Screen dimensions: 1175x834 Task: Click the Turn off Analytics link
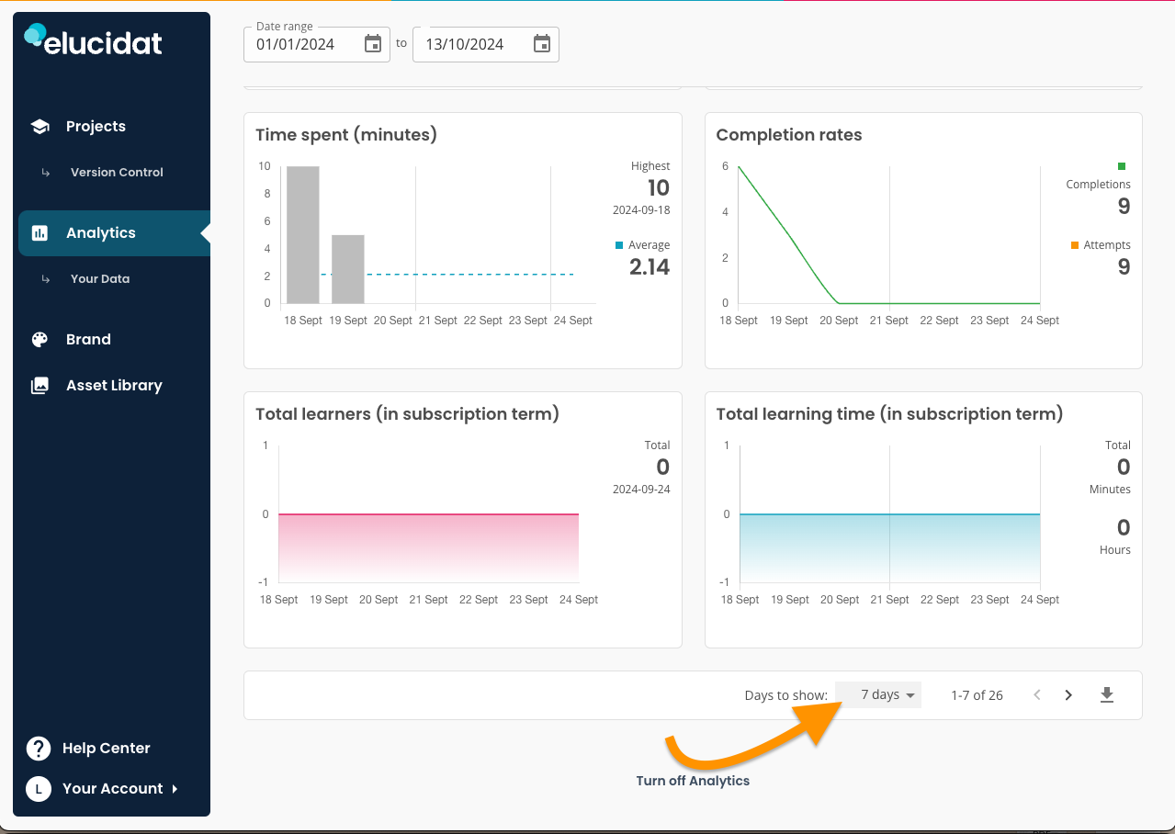[x=693, y=781]
